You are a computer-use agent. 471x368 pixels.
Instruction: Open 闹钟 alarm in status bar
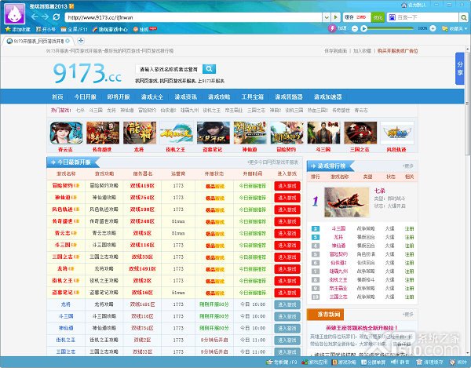pos(458,363)
